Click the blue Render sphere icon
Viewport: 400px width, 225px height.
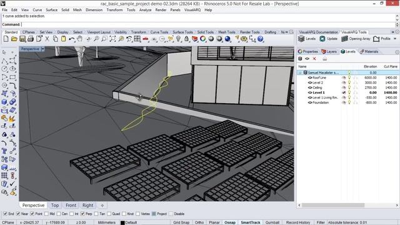[x=227, y=39]
